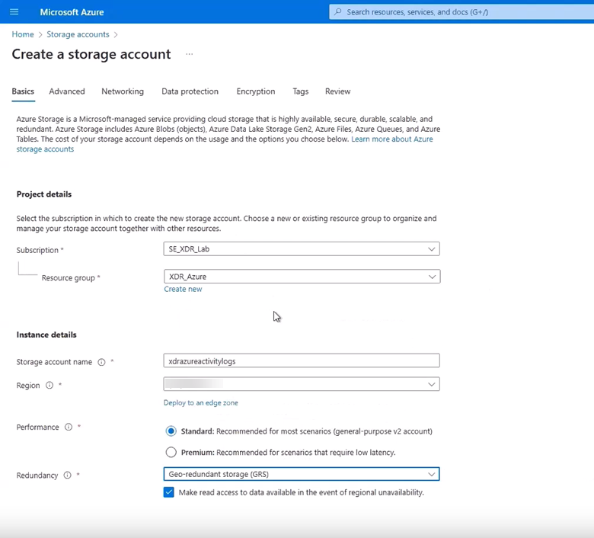The image size is (594, 538).
Task: Click the Storage account name field
Action: coord(302,361)
